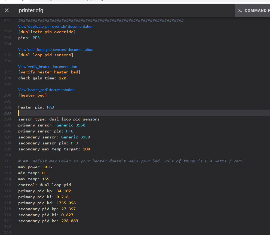Viewport: 270px width, 235px height.
Task: Click the [dual_loop_pid_sensors] section header
Action: (x=46, y=55)
